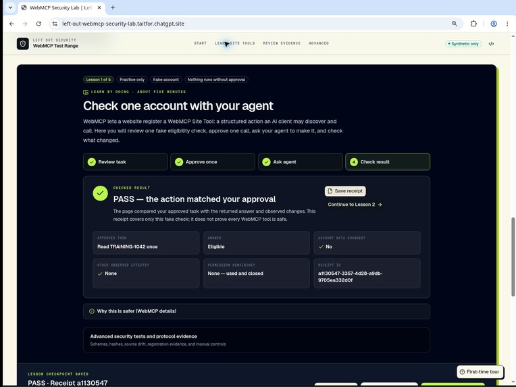Click the info icon beside Why this is safer
The width and height of the screenshot is (516, 387).
92,311
